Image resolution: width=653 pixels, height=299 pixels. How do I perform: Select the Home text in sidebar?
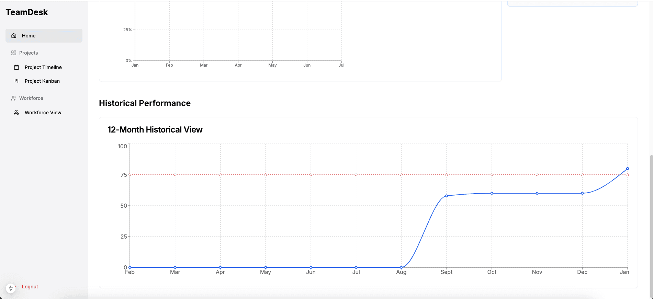(x=29, y=36)
